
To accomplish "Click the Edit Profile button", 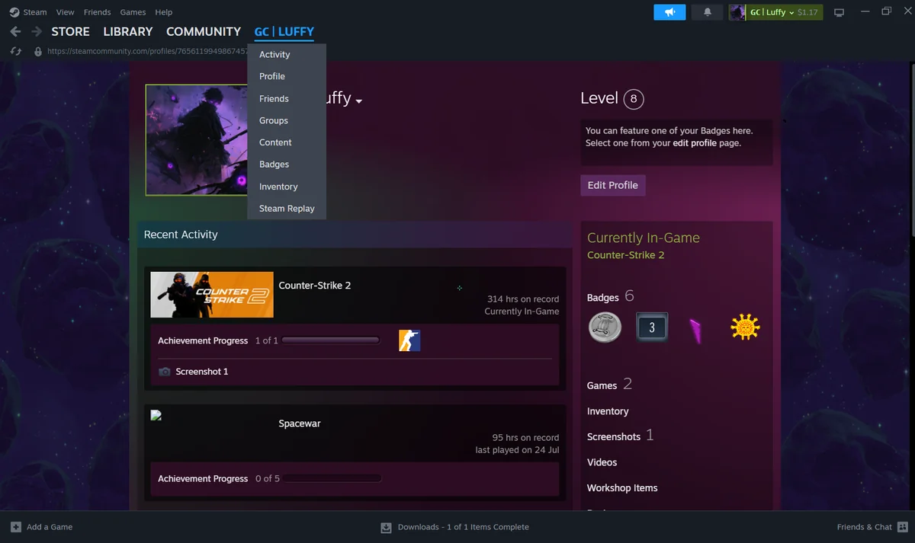I will point(613,185).
